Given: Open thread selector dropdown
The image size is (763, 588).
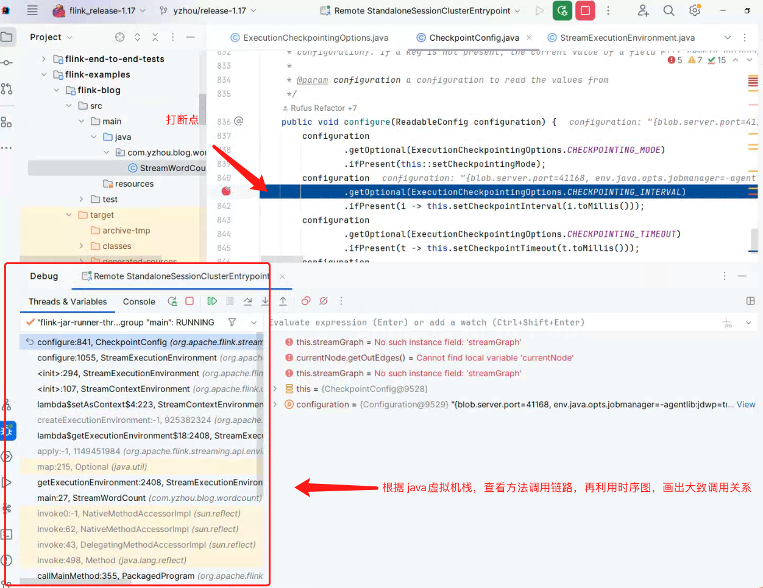Looking at the screenshot, I should pyautogui.click(x=254, y=323).
